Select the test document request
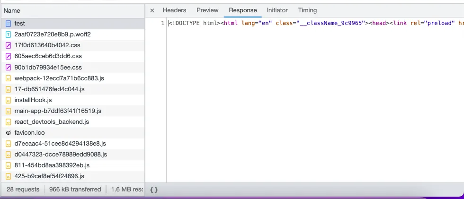The width and height of the screenshot is (464, 199). 73,24
